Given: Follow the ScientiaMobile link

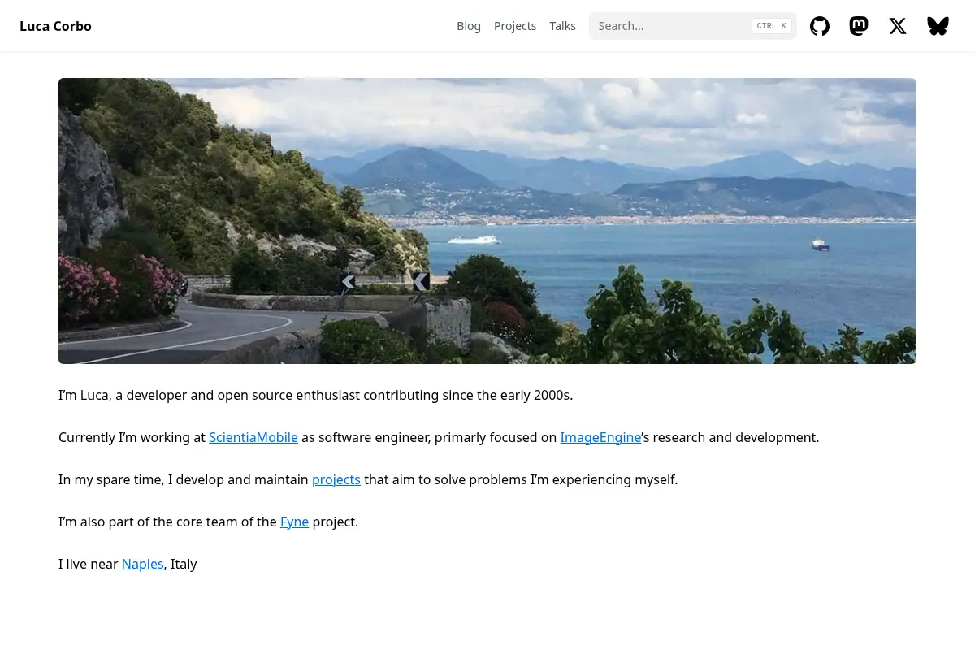Looking at the screenshot, I should tap(253, 437).
